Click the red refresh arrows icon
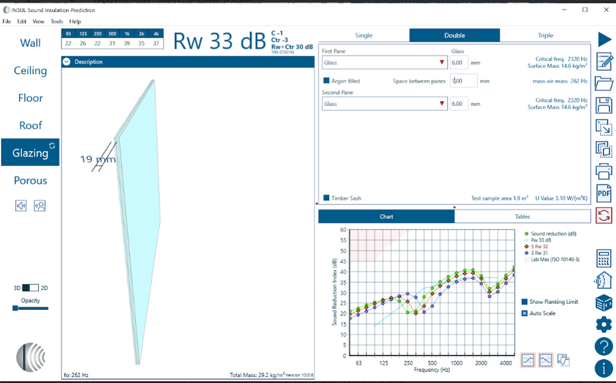The width and height of the screenshot is (616, 383). click(604, 215)
